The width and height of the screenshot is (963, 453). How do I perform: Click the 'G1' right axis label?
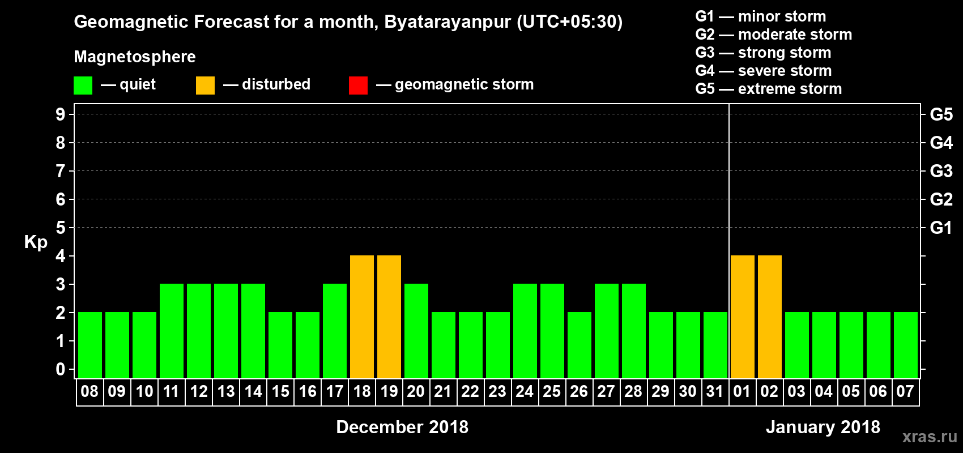[x=941, y=228]
